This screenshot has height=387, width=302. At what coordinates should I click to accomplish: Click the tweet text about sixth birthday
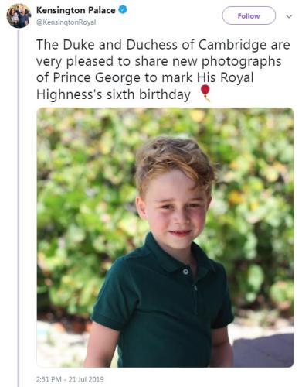(163, 70)
